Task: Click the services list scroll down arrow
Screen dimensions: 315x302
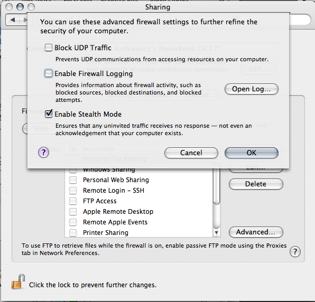Action: click(x=216, y=232)
